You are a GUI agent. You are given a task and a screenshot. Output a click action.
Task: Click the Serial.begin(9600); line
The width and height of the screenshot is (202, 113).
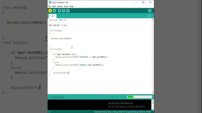coord(61,38)
